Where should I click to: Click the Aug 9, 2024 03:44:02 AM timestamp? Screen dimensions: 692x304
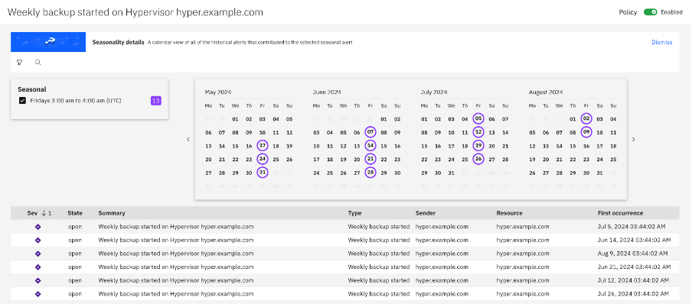[x=632, y=254]
